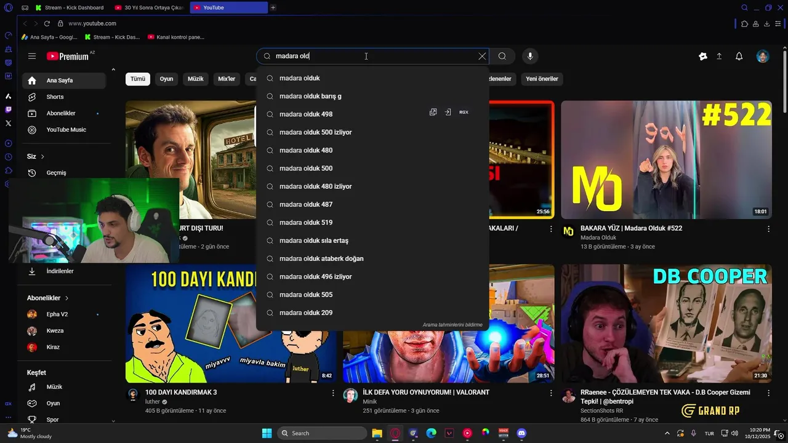The width and height of the screenshot is (788, 443).
Task: Open the browser extensions puzzle icon
Action: (745, 23)
